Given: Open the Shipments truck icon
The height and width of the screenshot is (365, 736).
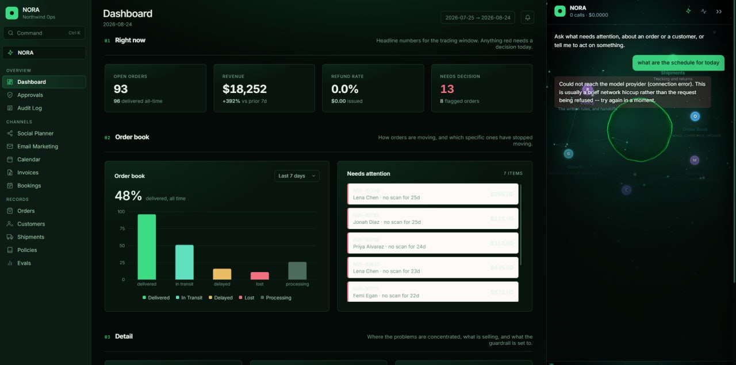Looking at the screenshot, I should (10, 236).
